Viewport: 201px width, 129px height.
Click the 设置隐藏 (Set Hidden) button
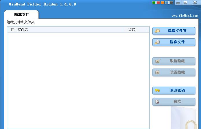174,72
